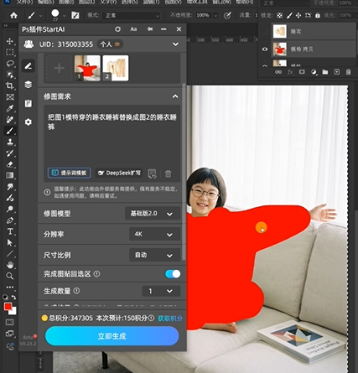Select the Line tool
This screenshot has height=373, width=358.
[x=10, y=254]
